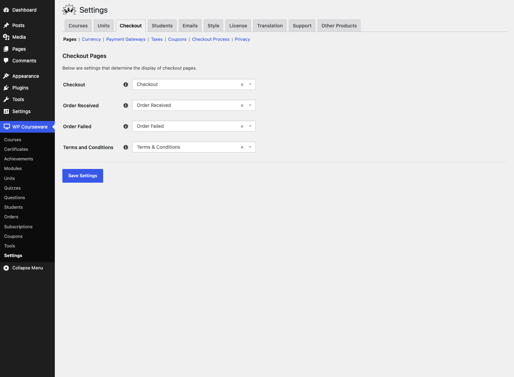Switch to the Courses settings tab

pyautogui.click(x=78, y=26)
